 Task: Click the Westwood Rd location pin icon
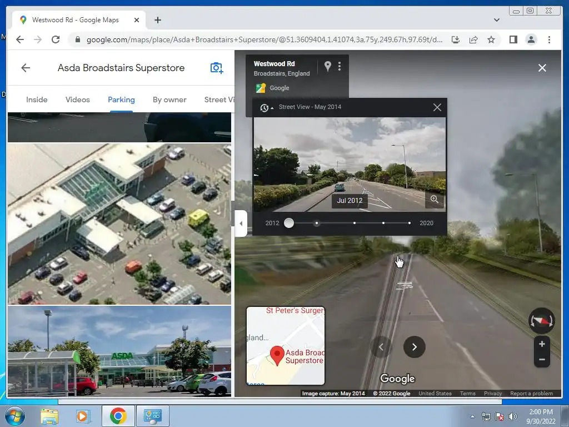(327, 66)
